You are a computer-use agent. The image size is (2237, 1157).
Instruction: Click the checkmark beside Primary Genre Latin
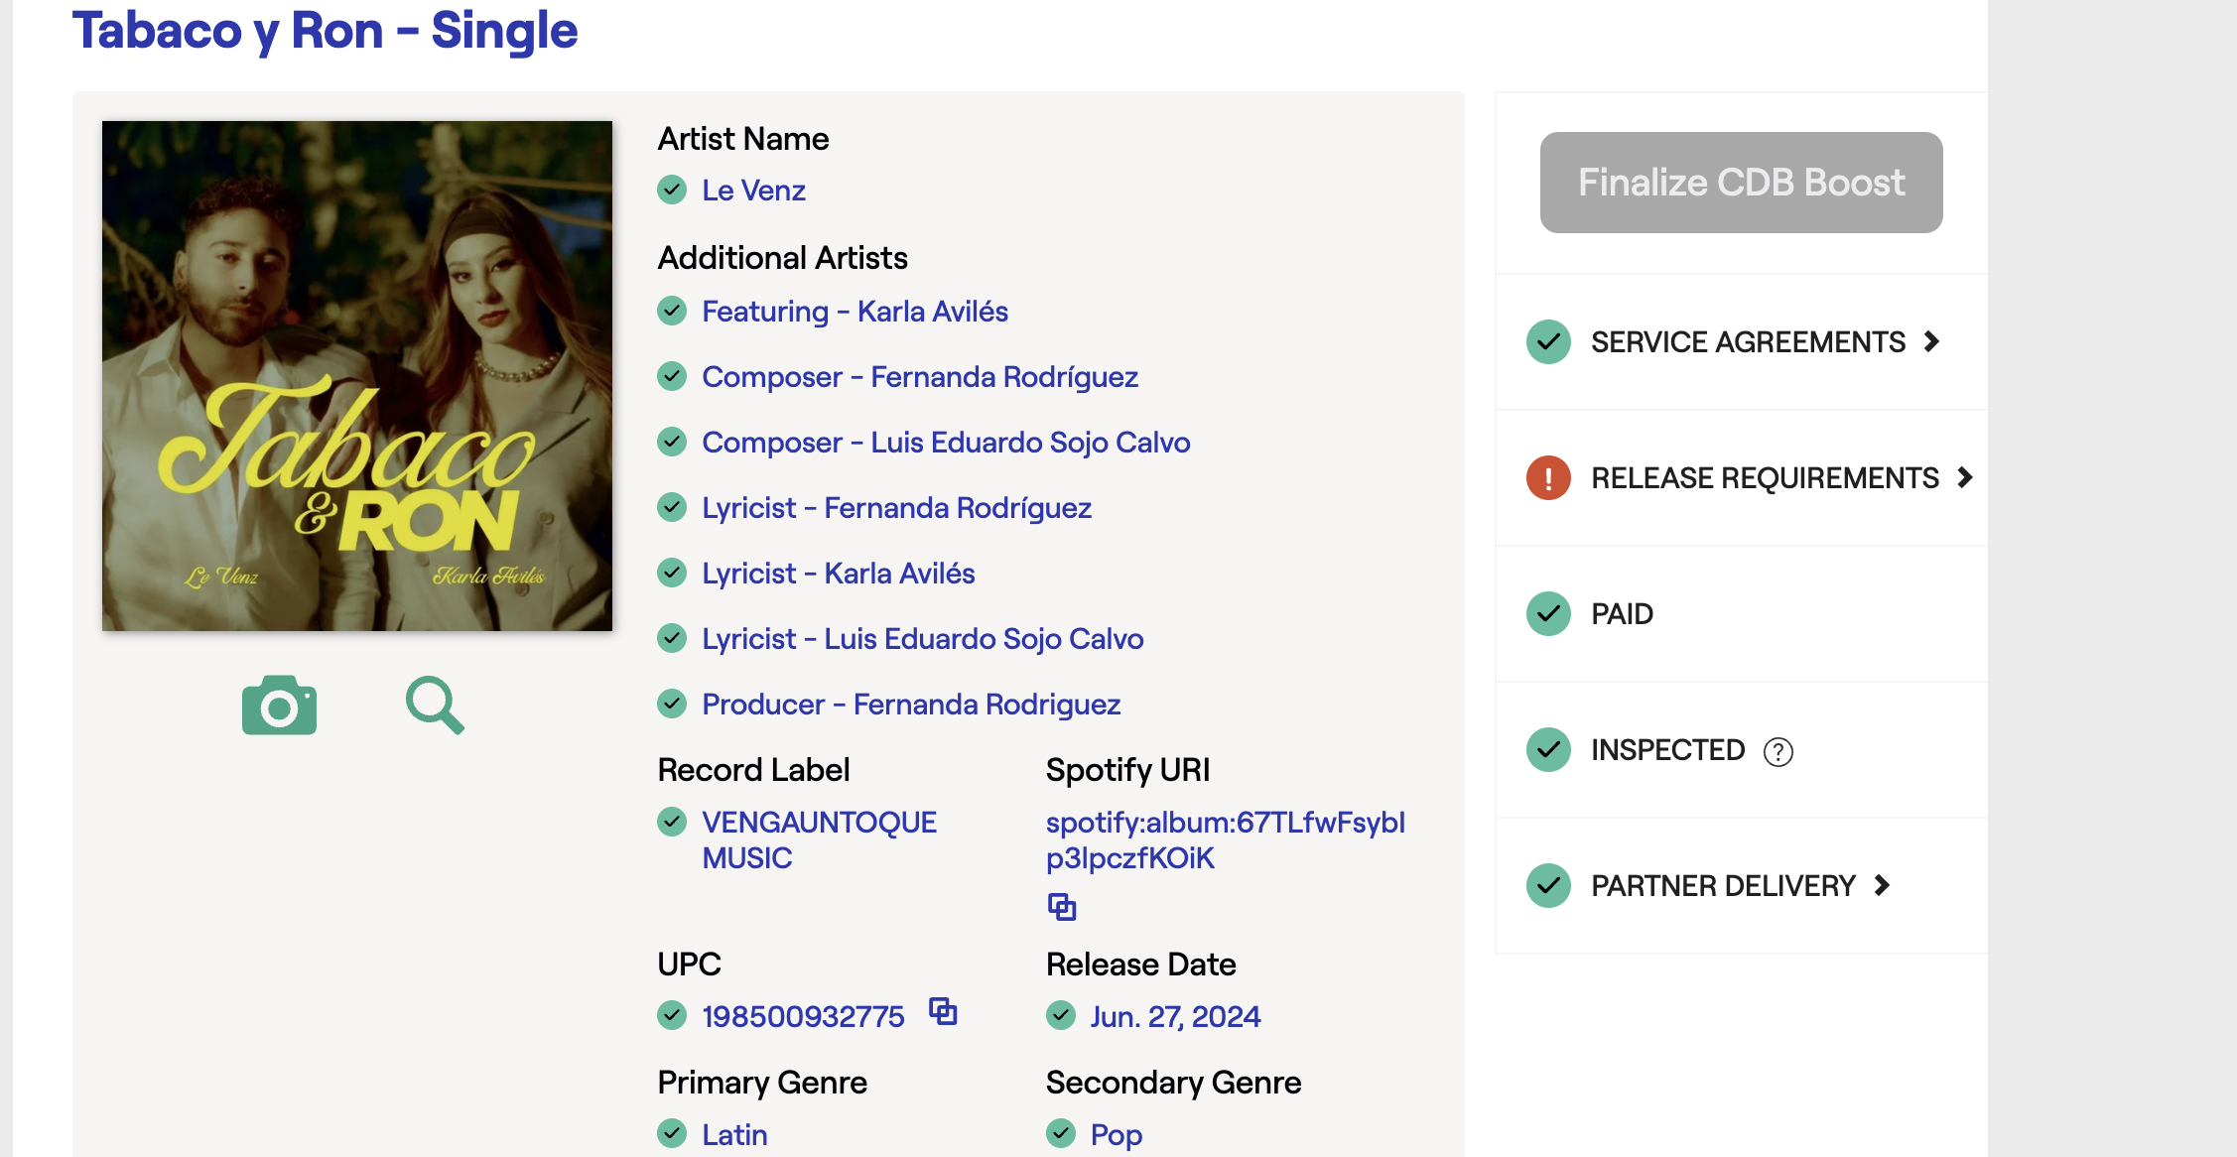point(672,1133)
